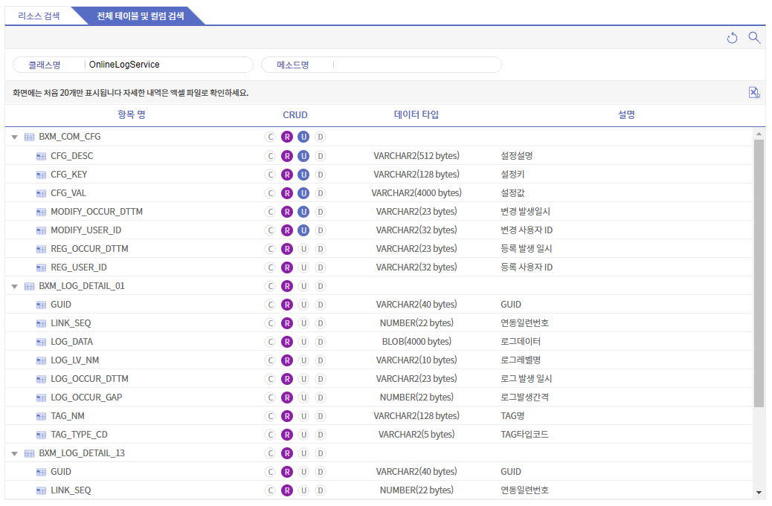Collapse the BXM_COM_CFG table node
Image resolution: width=772 pixels, height=506 pixels.
pyautogui.click(x=15, y=137)
